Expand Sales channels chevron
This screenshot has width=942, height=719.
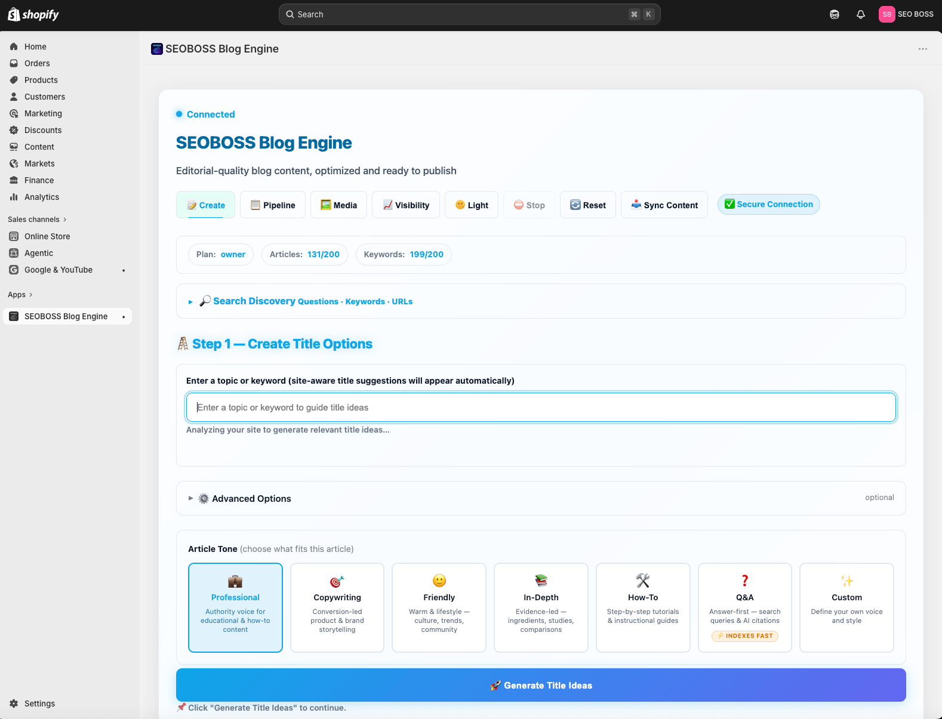coord(65,220)
